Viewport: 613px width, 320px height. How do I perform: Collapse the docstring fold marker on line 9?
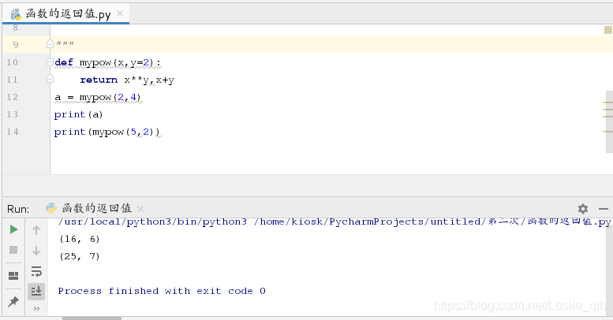coord(50,44)
